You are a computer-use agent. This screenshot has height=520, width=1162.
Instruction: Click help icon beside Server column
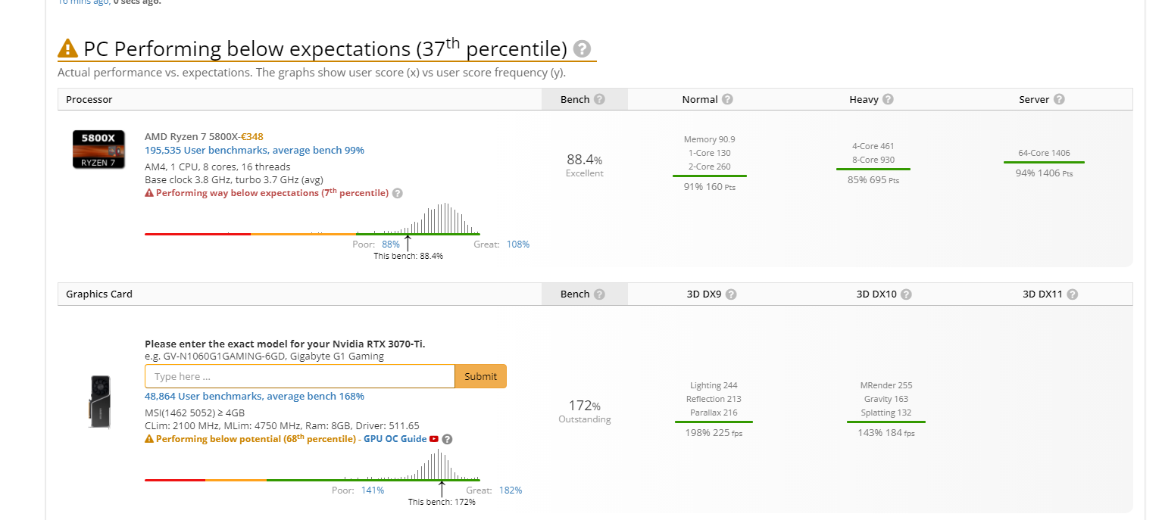(1059, 100)
